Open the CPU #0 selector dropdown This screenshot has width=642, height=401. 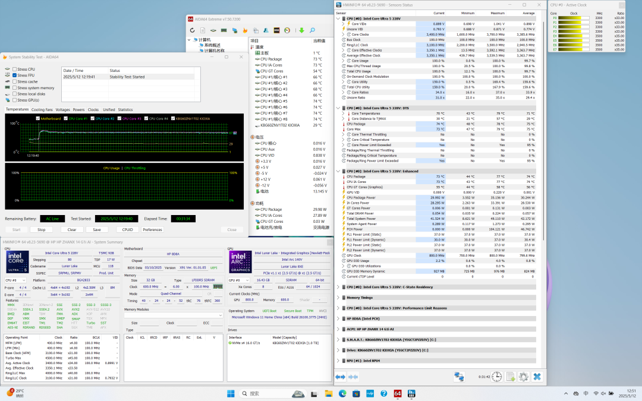pyautogui.click(x=15, y=280)
